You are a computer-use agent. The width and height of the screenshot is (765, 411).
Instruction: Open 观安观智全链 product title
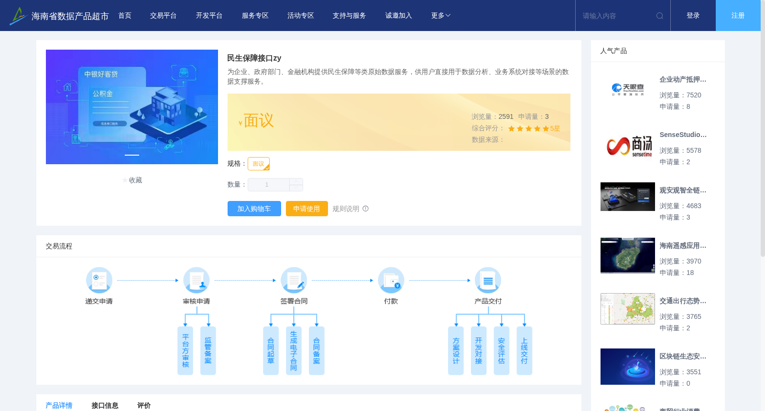(x=683, y=190)
